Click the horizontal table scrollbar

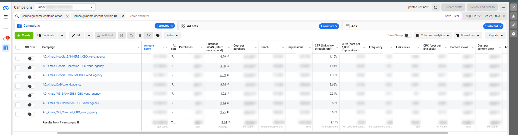click(253, 133)
